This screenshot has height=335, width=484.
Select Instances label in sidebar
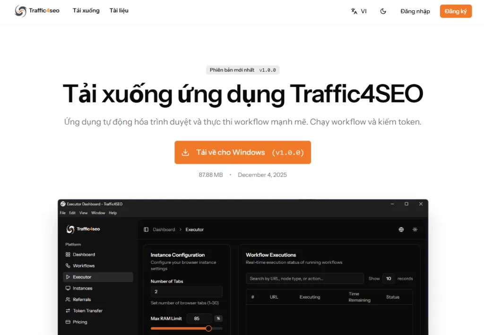(x=82, y=288)
